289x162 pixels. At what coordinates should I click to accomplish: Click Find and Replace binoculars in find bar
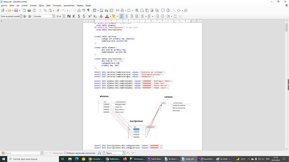pos(99,153)
